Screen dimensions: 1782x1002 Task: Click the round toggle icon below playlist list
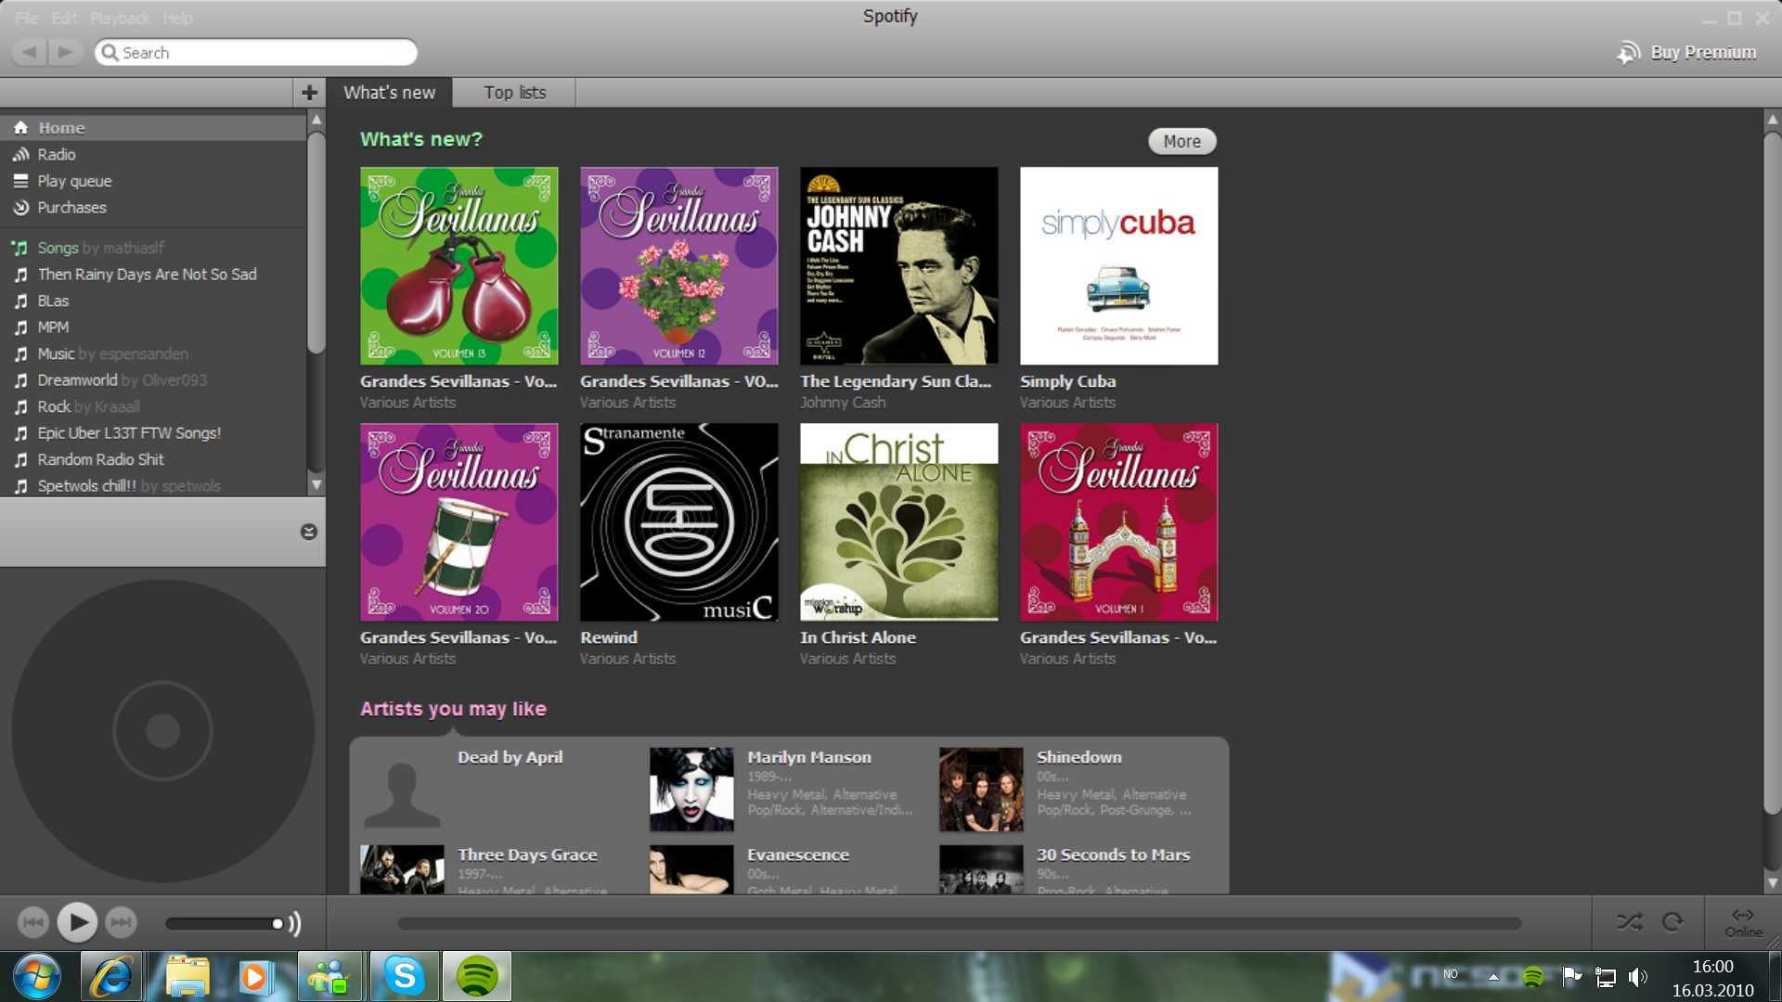309,532
